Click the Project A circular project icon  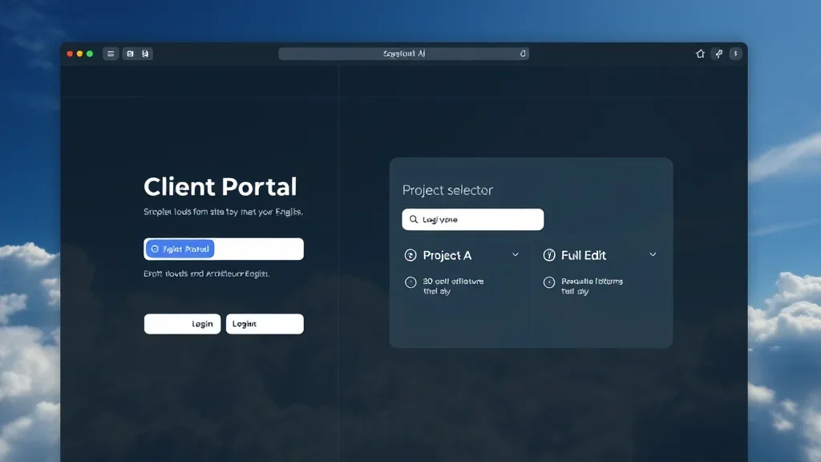[410, 255]
